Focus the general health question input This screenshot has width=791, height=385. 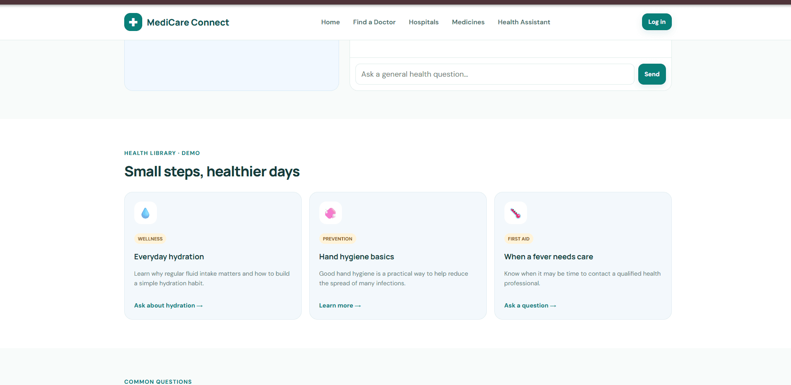click(495, 74)
